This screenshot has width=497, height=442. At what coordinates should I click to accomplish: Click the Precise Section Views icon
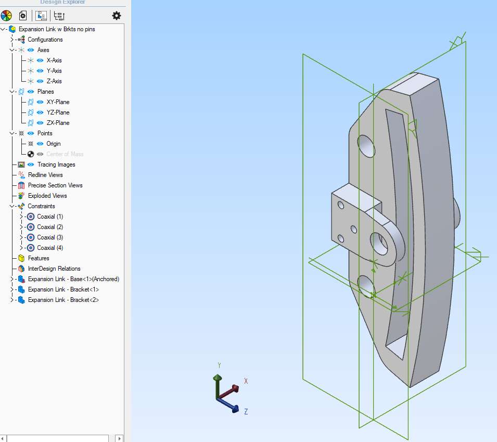click(21, 185)
